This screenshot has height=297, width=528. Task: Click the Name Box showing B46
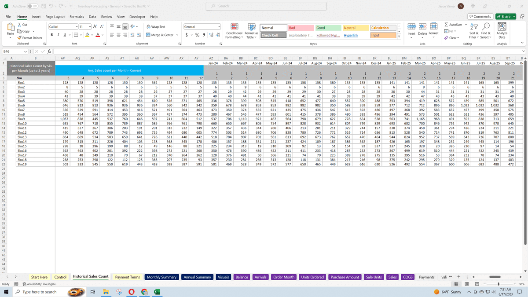(x=13, y=51)
